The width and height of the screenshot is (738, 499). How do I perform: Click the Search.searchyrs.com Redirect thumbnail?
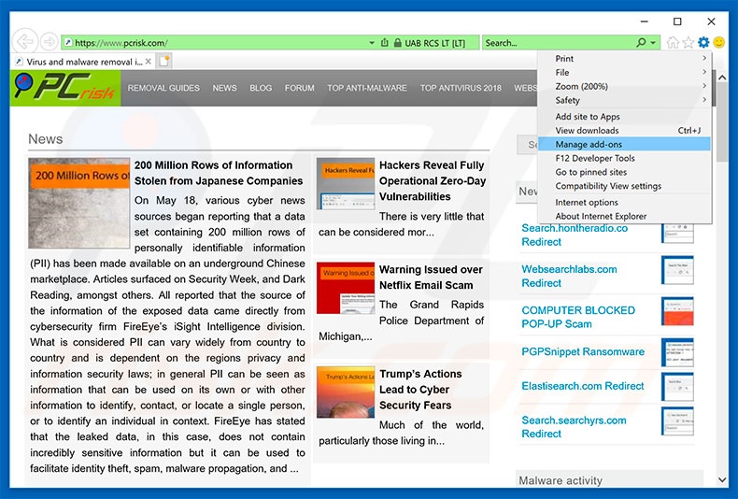pos(677,421)
